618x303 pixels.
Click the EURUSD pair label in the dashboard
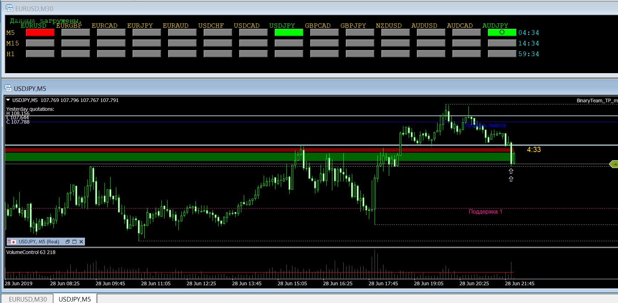pyautogui.click(x=33, y=26)
